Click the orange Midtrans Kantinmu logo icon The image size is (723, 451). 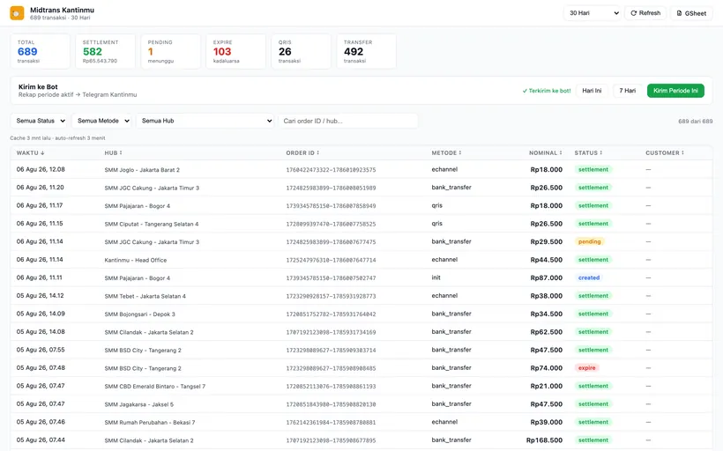(17, 13)
